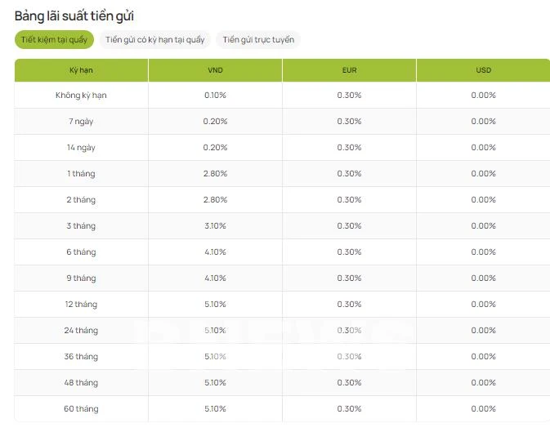The height and width of the screenshot is (432, 550).
Task: Select the '1 tháng' term row
Action: click(81, 174)
